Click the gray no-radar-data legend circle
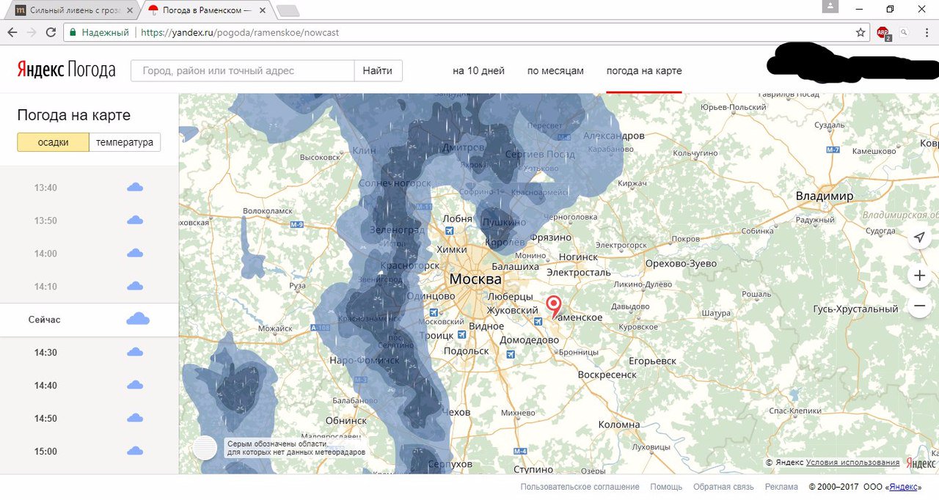Image resolution: width=939 pixels, height=500 pixels. 205,447
